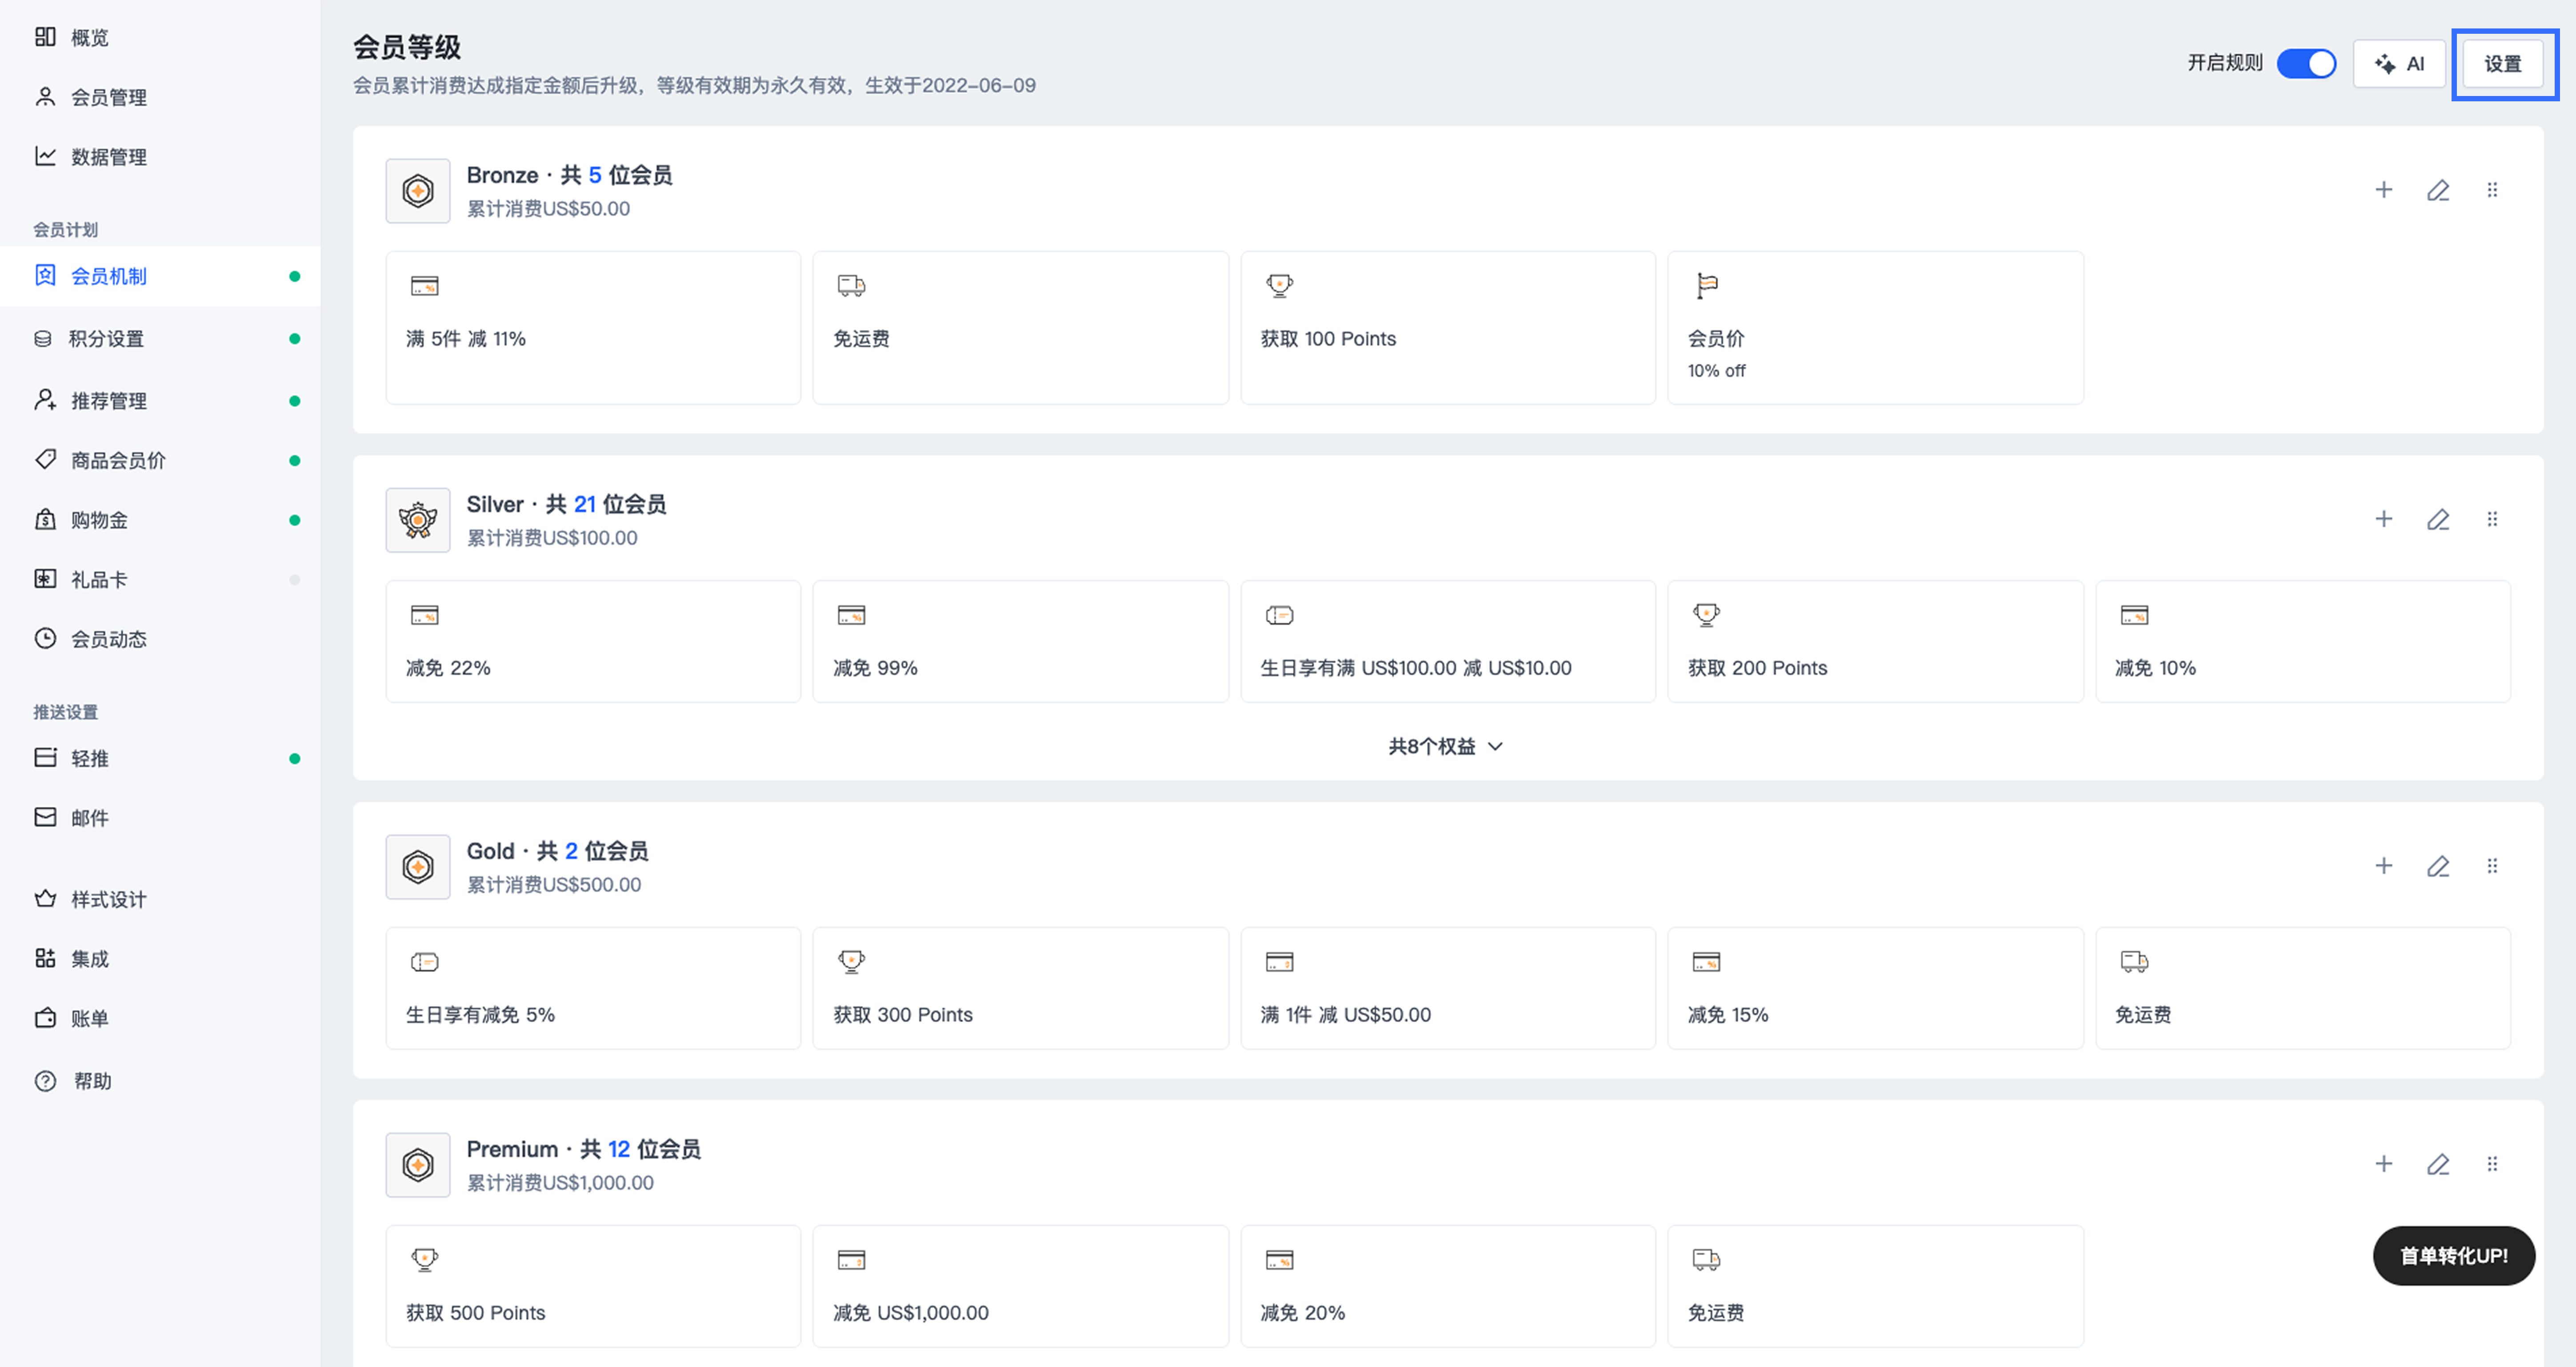Add a benefit to Bronze tier
The width and height of the screenshot is (2576, 1367).
2384,190
